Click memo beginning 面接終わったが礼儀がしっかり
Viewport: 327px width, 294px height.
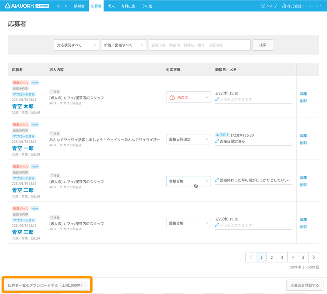coord(253,180)
